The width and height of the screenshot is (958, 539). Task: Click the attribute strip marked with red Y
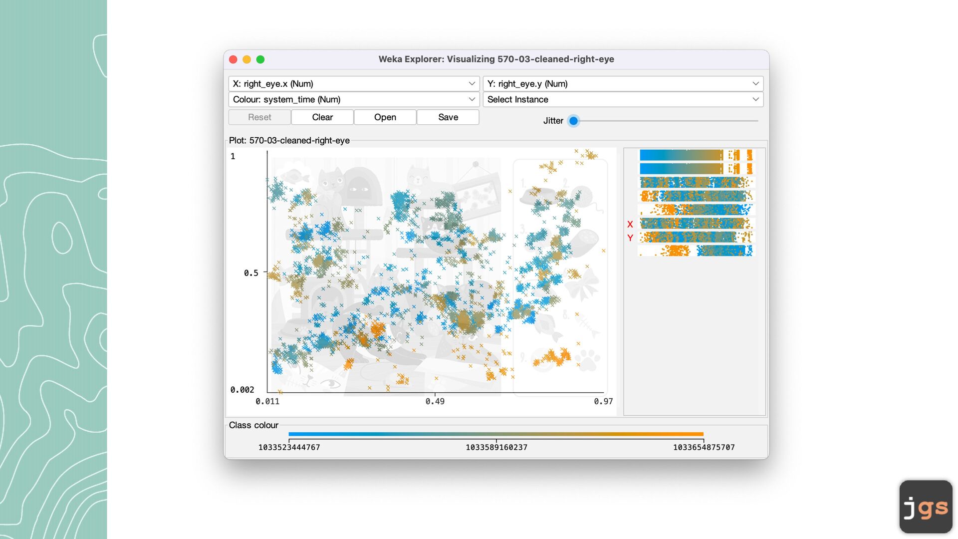pyautogui.click(x=696, y=237)
